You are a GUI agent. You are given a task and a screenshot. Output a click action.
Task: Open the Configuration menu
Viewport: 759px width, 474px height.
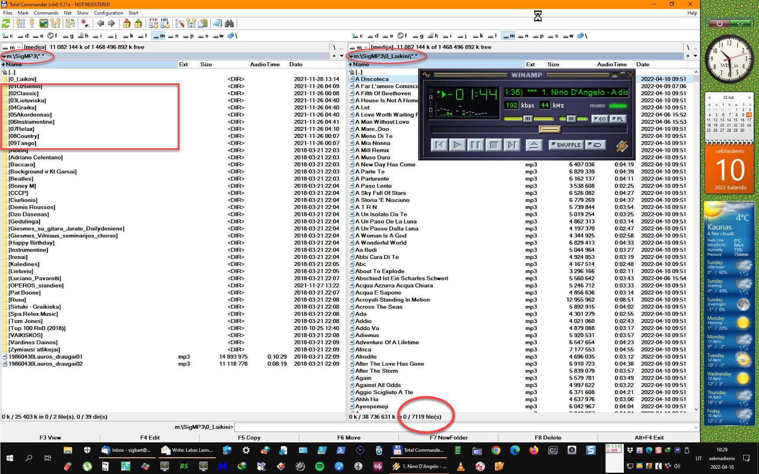[108, 13]
